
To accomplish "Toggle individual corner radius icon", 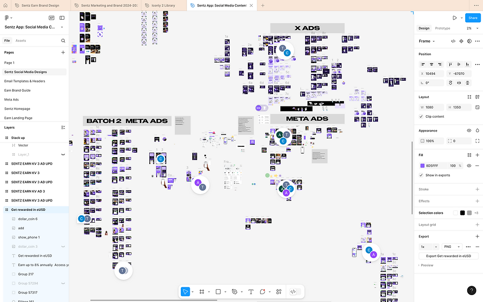I will pos(477,141).
